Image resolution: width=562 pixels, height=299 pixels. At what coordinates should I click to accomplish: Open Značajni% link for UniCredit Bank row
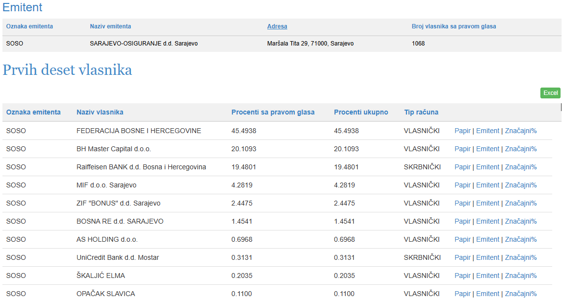point(521,257)
